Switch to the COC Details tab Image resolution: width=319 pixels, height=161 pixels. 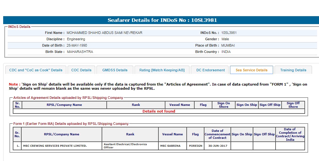[81, 70]
